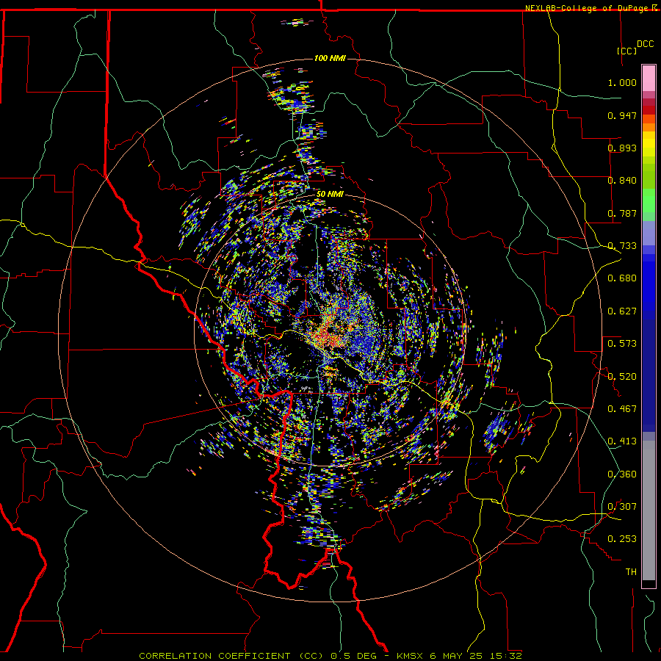Click the 0.573 scale value
Image resolution: width=661 pixels, height=661 pixels.
coord(622,344)
